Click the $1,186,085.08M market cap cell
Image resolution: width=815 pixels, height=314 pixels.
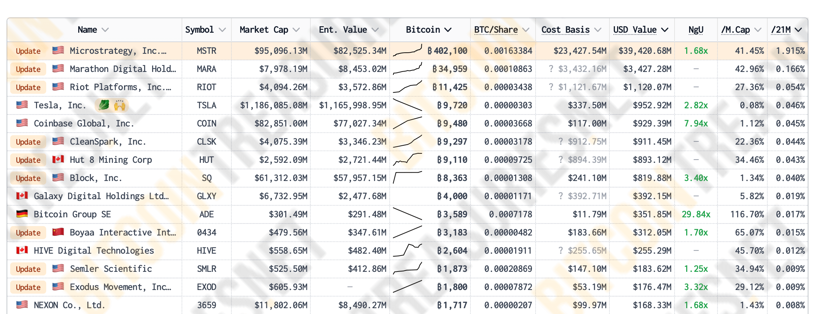[274, 105]
